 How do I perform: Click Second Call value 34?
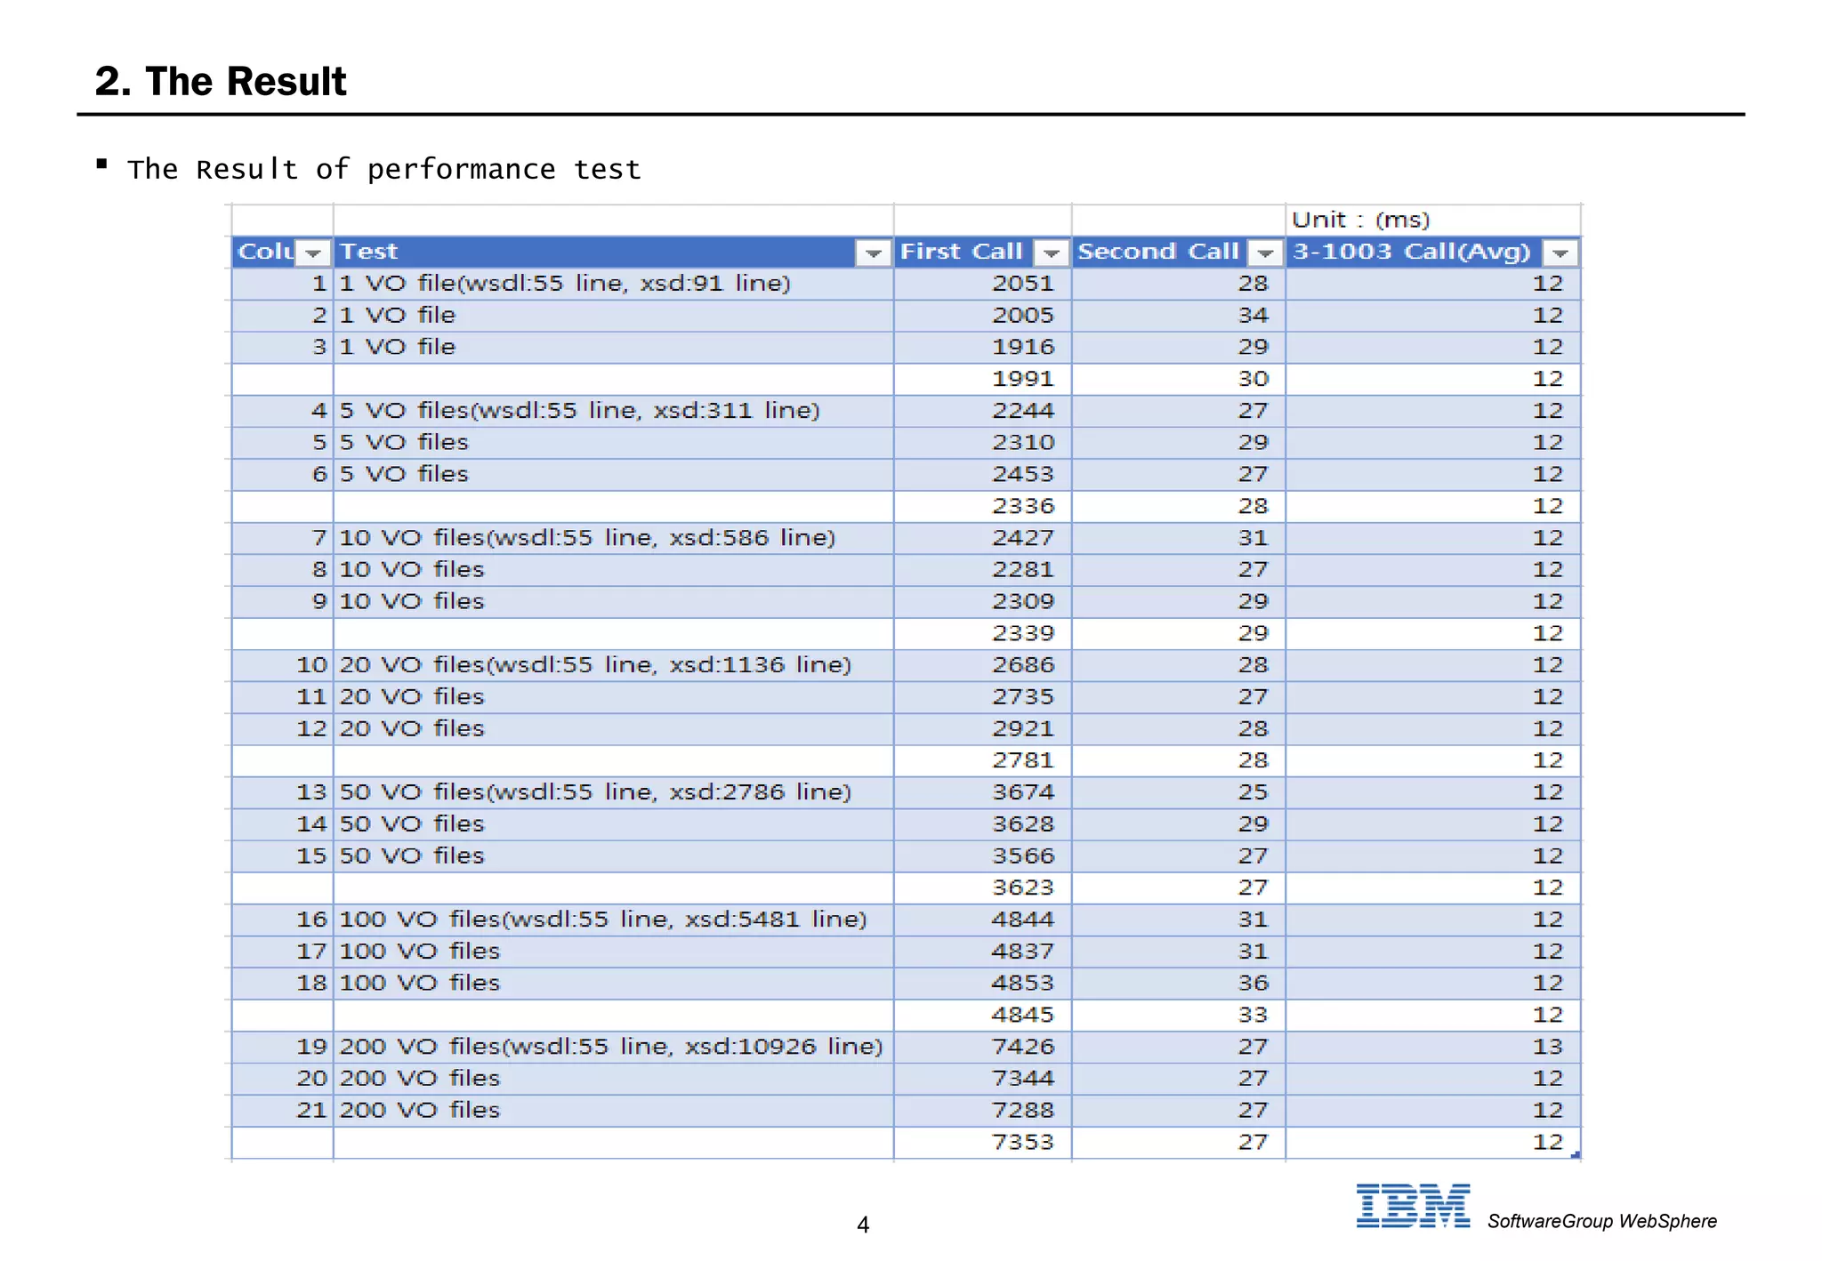pos(1179,316)
